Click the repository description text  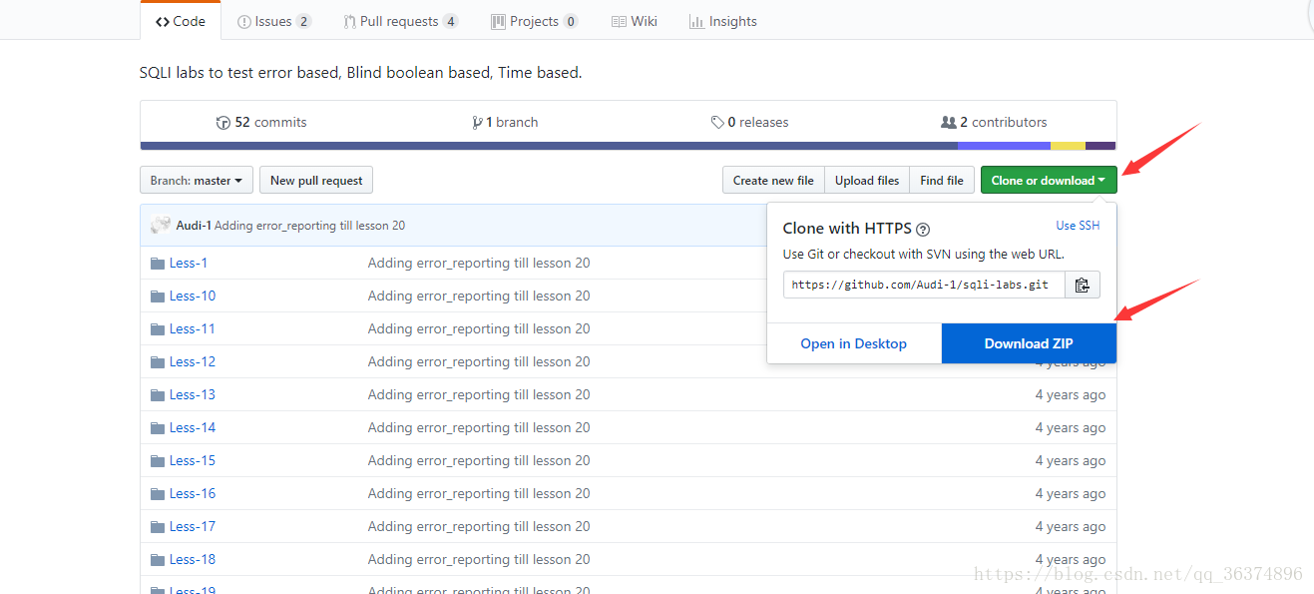pyautogui.click(x=361, y=72)
